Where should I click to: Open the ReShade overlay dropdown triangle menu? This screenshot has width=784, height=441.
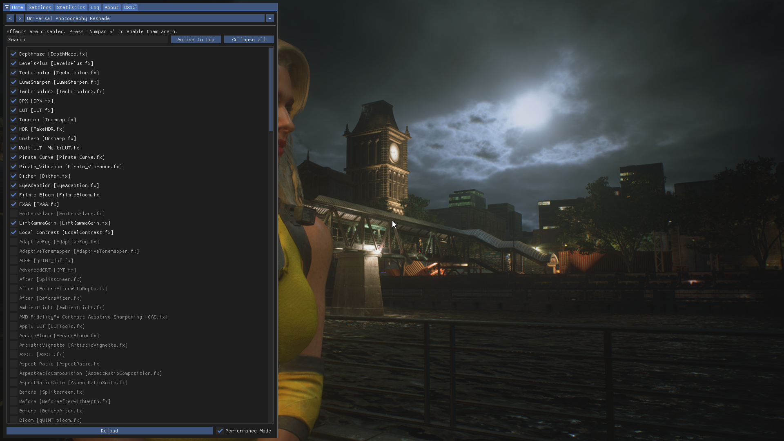(7, 7)
